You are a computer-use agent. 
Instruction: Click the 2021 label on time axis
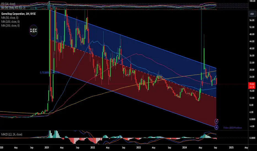click(x=47, y=148)
